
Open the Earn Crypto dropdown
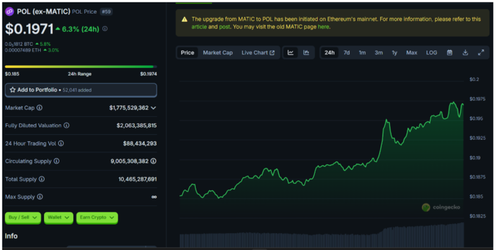pyautogui.click(x=97, y=218)
